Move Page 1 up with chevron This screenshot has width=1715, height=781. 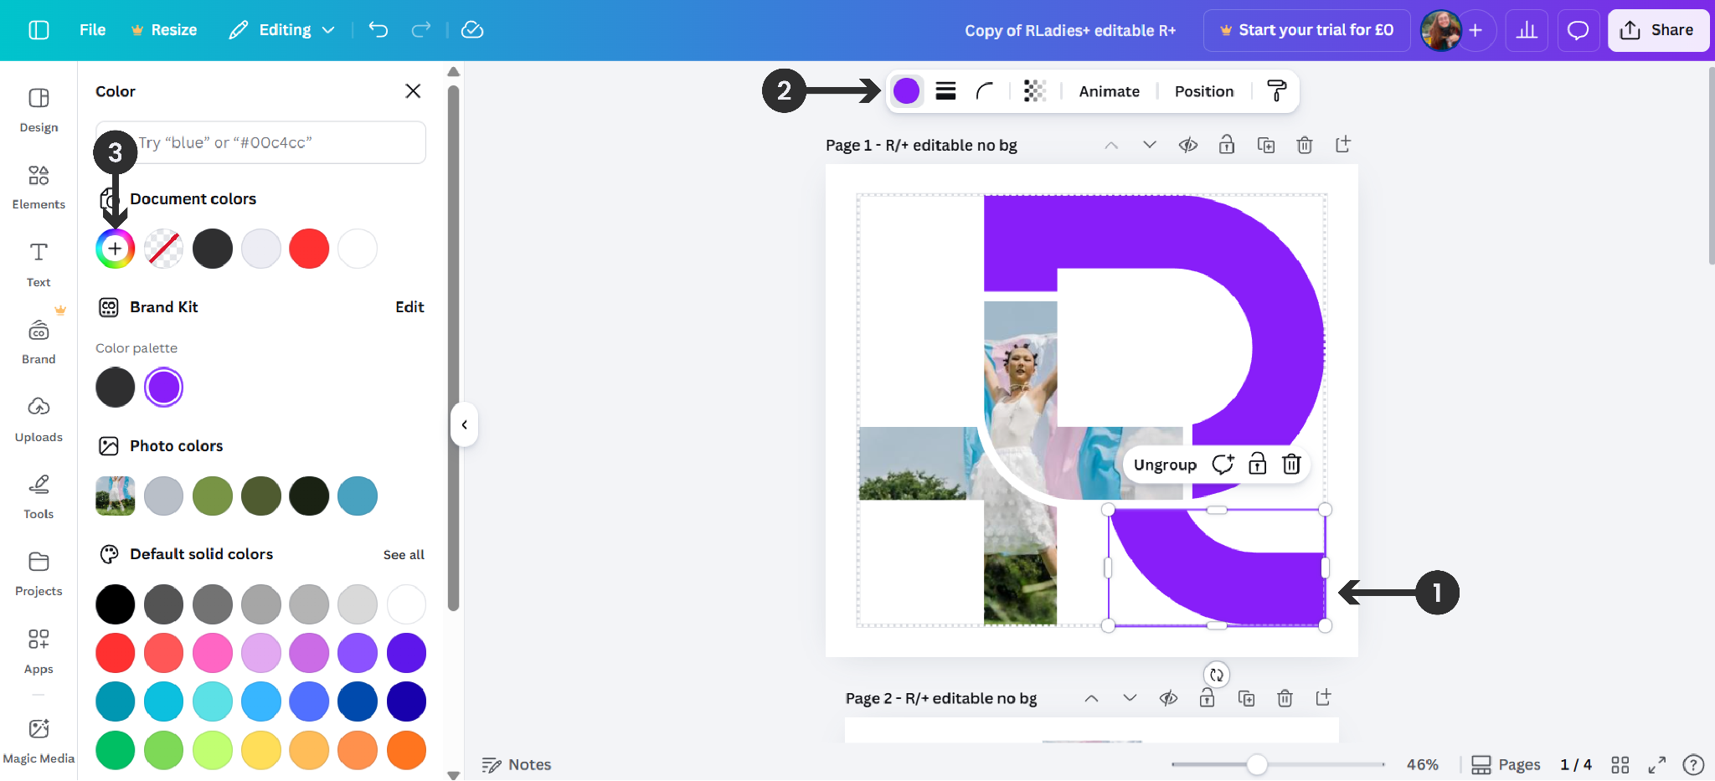(x=1111, y=145)
